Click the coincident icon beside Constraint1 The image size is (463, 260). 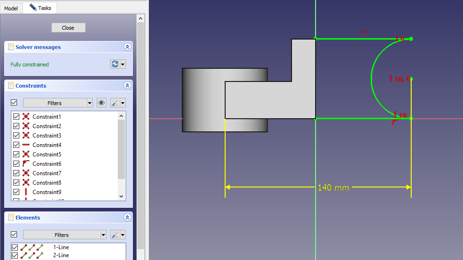[x=26, y=117]
